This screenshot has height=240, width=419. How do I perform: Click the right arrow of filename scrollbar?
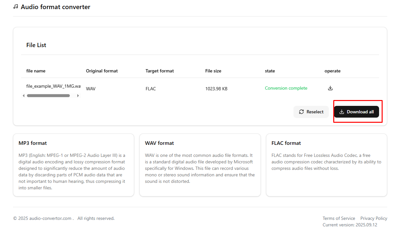tap(78, 96)
